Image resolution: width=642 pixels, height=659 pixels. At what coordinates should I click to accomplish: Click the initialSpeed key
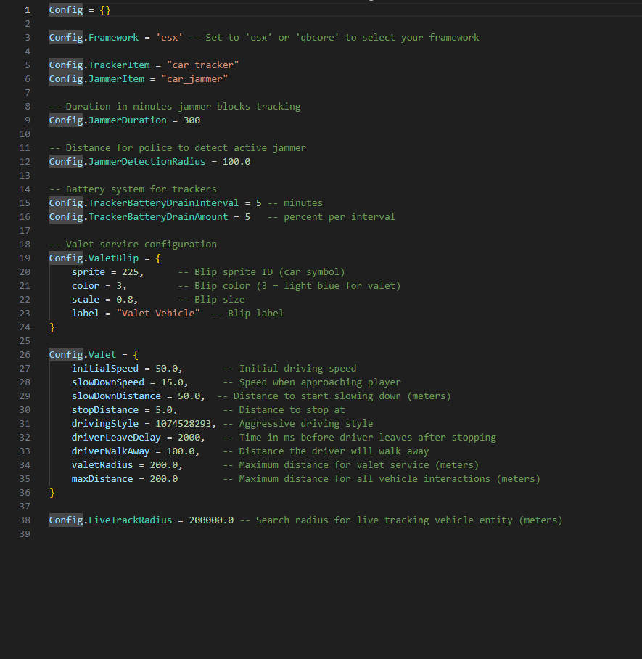pyautogui.click(x=105, y=369)
